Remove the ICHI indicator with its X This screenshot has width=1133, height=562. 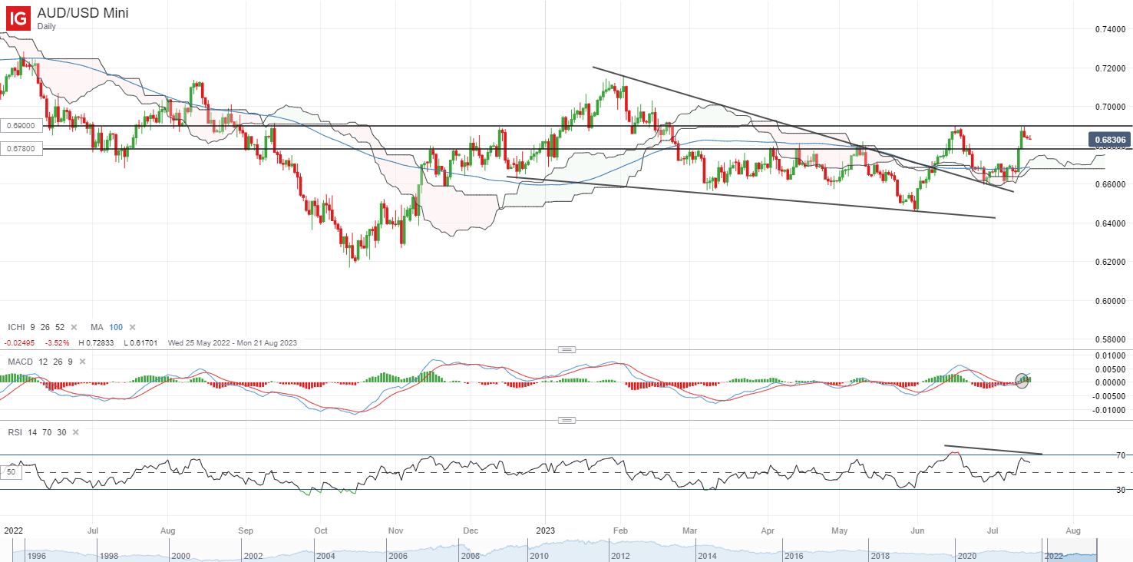point(74,327)
